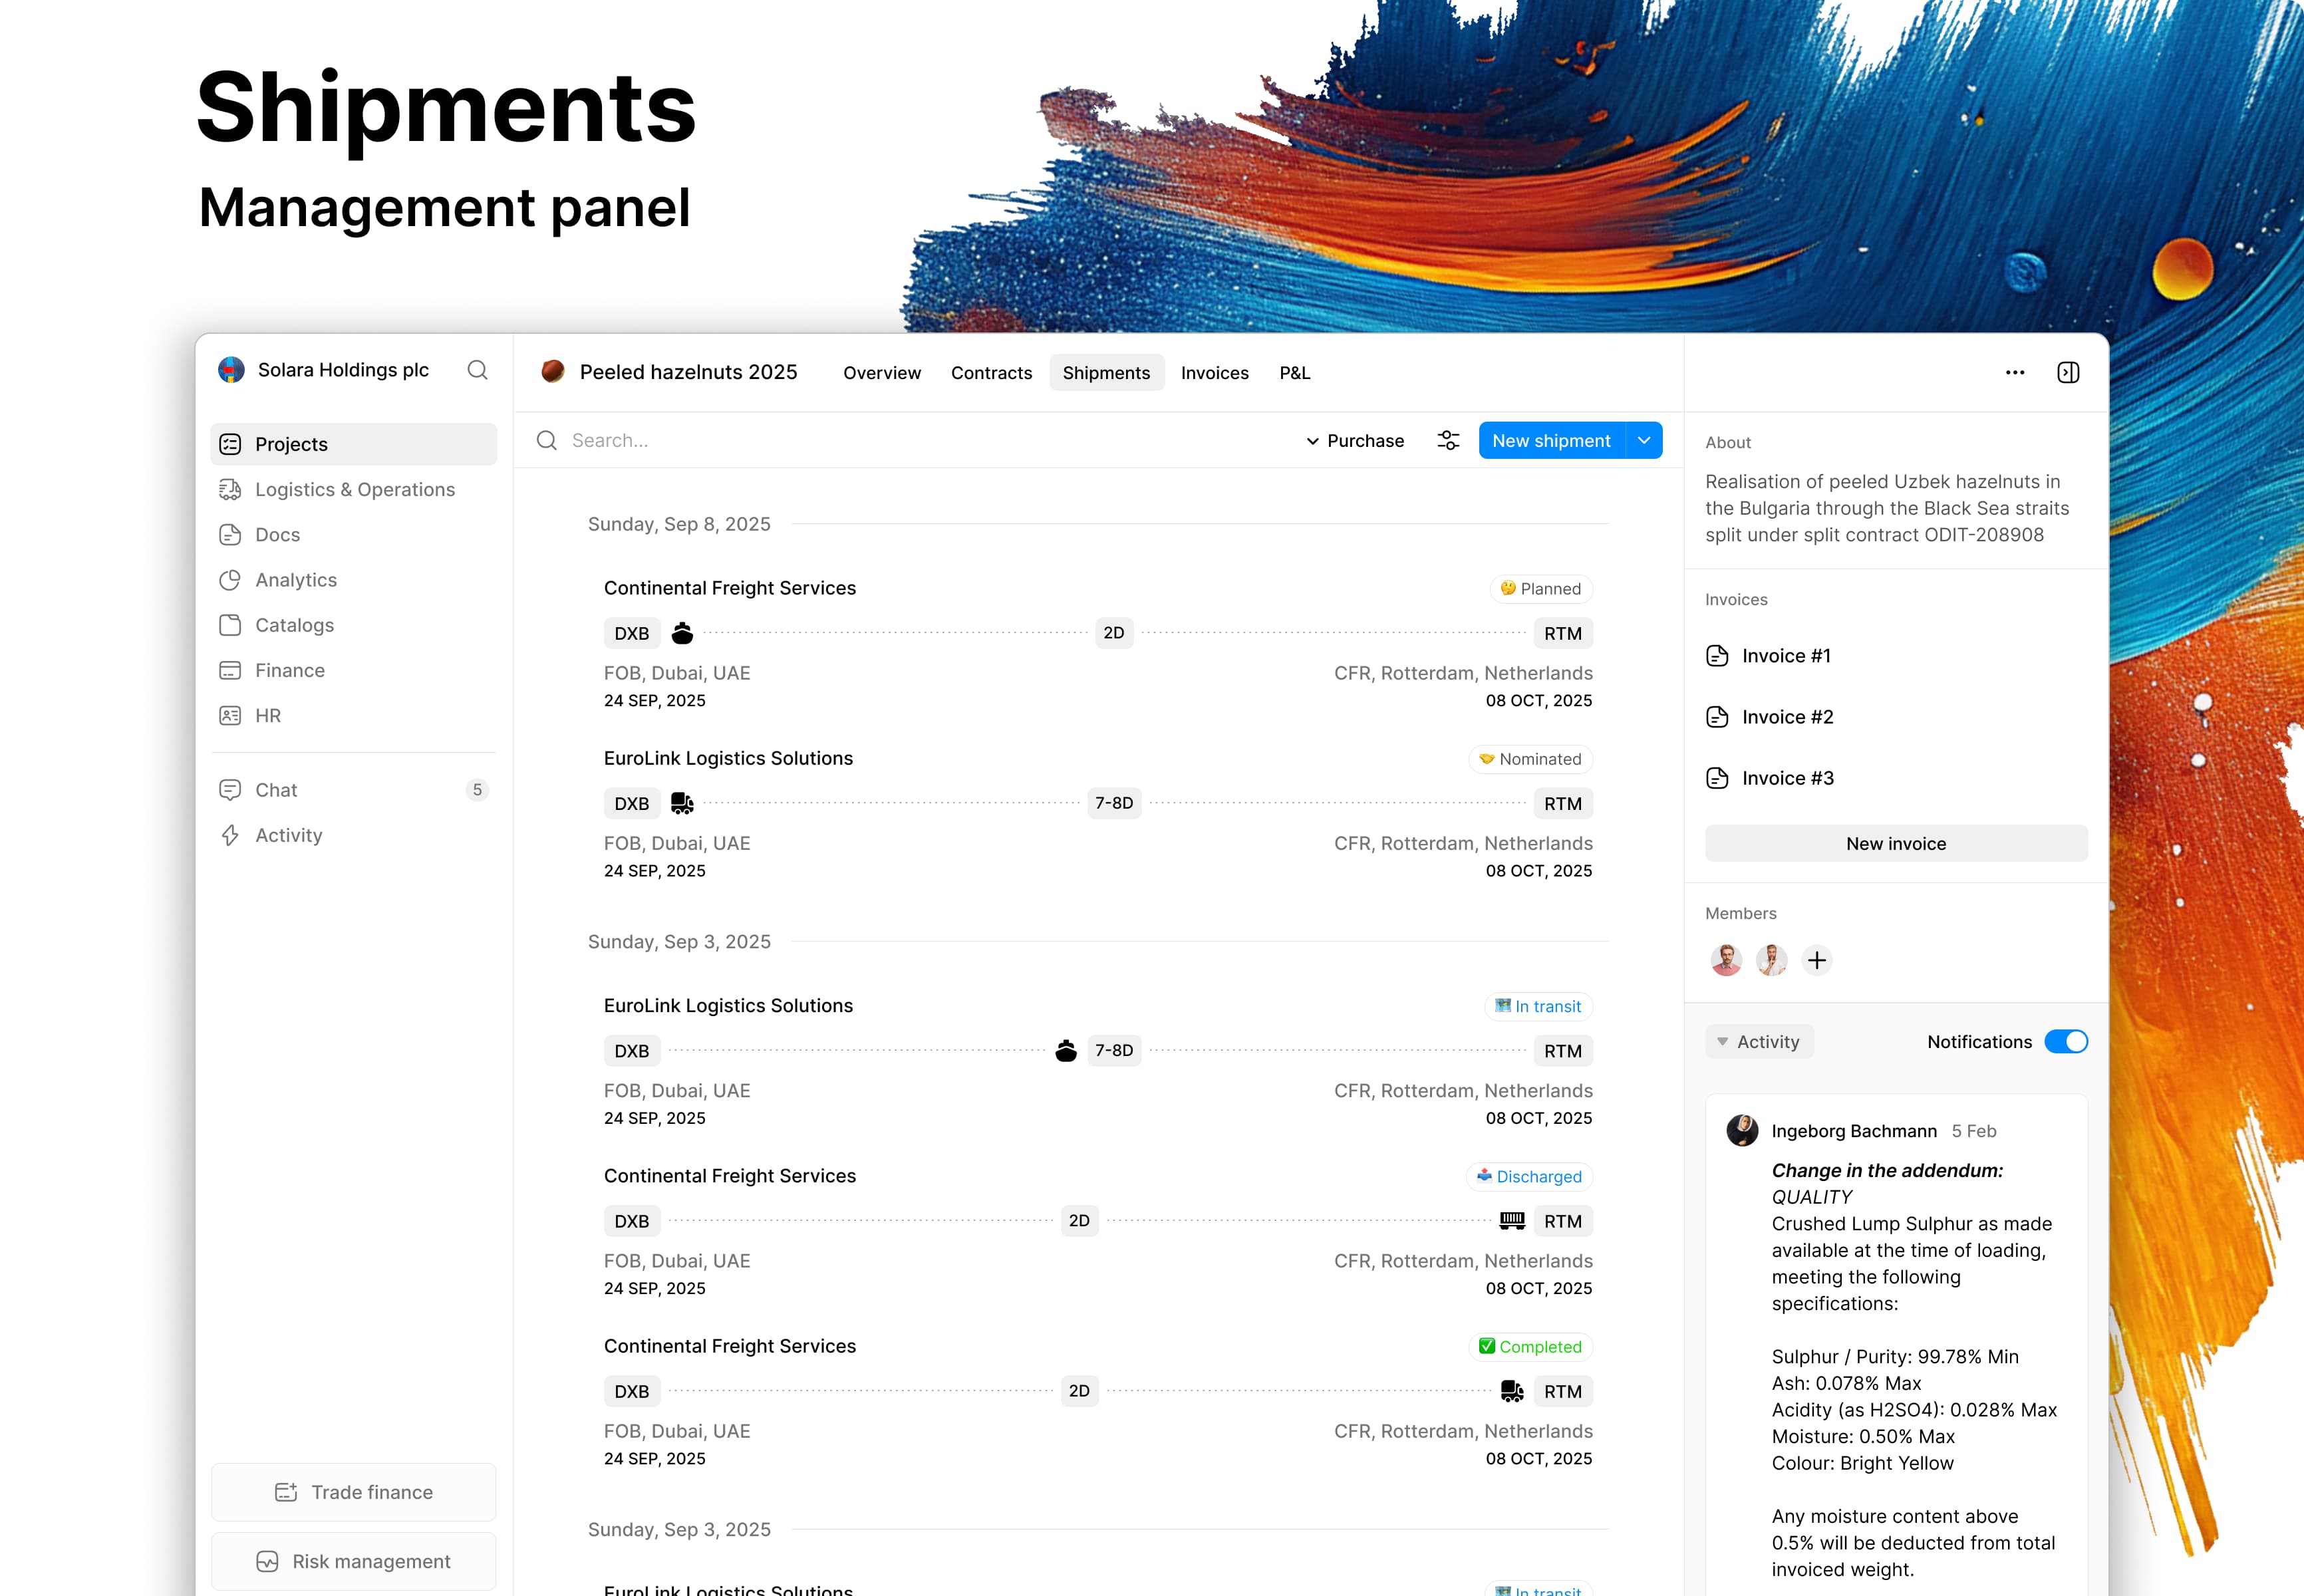Click the Finance card icon

(230, 670)
